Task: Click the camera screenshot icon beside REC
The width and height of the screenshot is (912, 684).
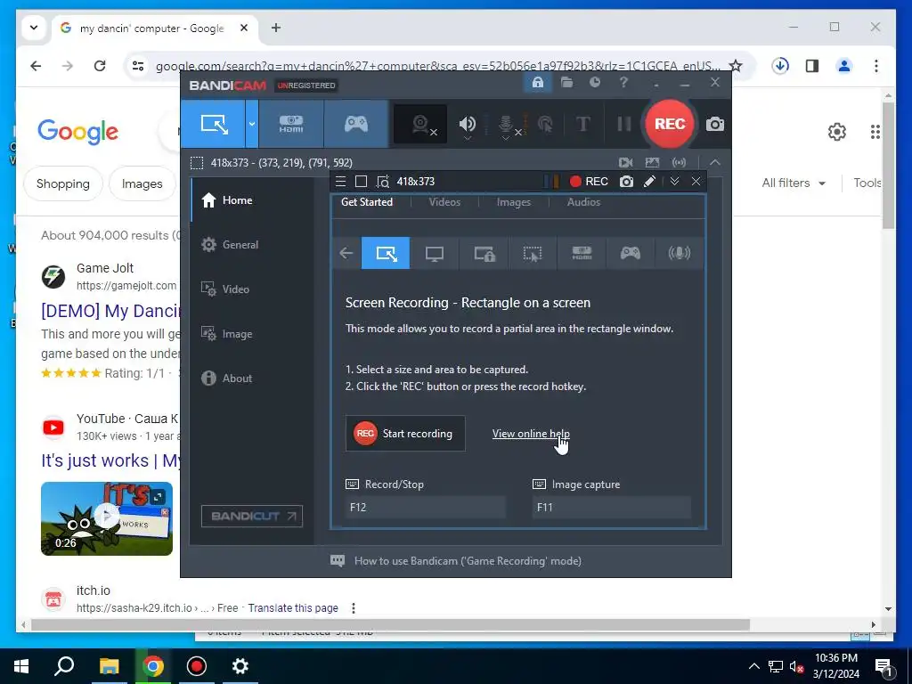Action: click(x=715, y=124)
